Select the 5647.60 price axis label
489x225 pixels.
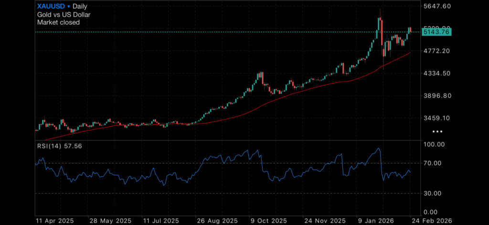coord(437,6)
